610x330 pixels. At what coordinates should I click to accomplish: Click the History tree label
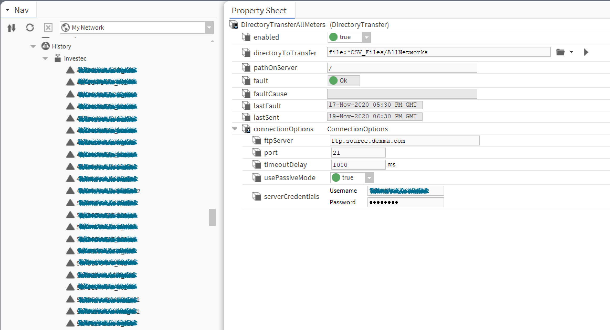click(x=62, y=46)
